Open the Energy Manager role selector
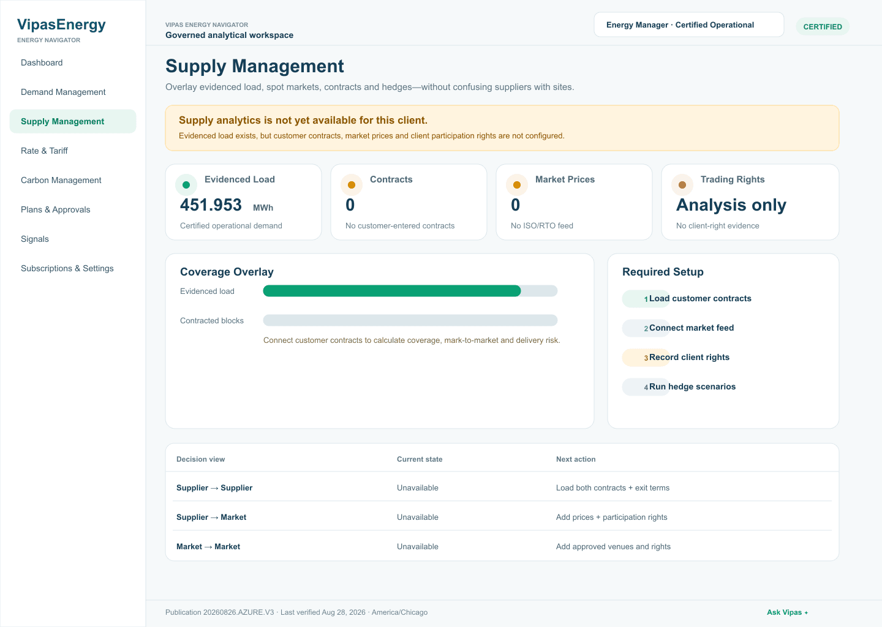 [x=689, y=24]
